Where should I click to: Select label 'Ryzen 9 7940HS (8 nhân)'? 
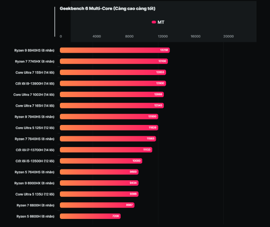[x=35, y=117]
